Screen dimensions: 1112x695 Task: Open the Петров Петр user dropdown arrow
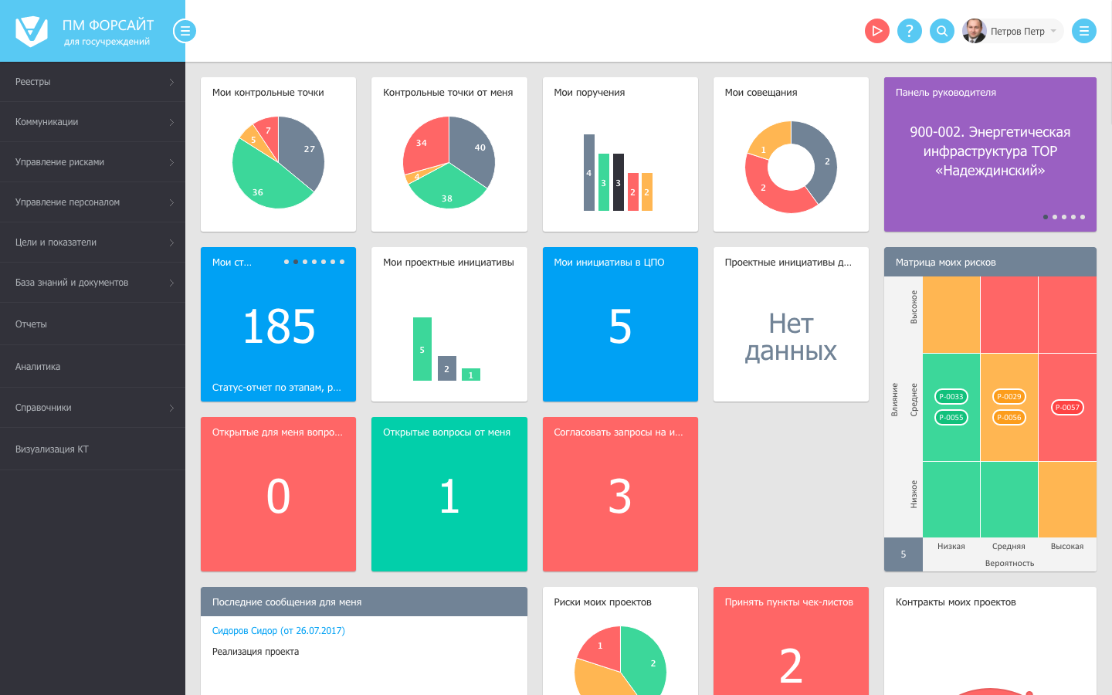(1053, 32)
